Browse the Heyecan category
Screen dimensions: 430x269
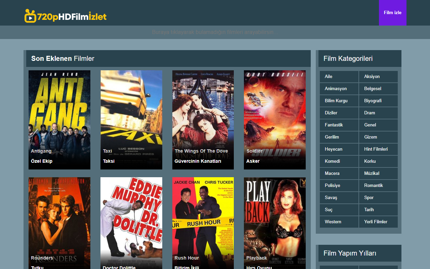[339, 149]
